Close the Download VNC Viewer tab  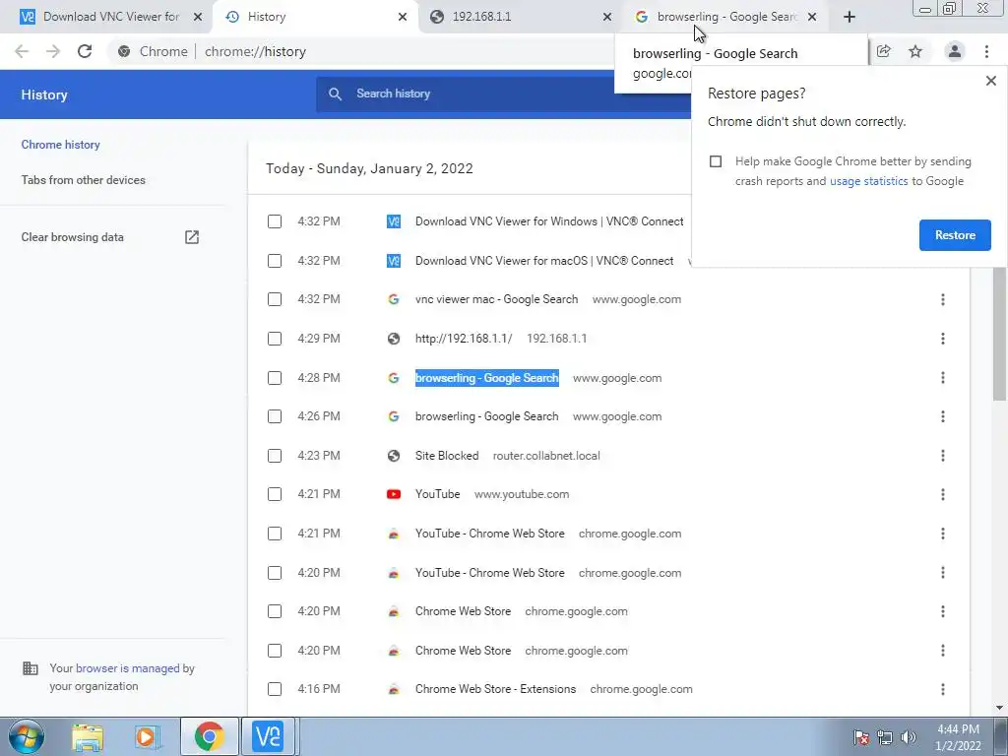coord(198,17)
